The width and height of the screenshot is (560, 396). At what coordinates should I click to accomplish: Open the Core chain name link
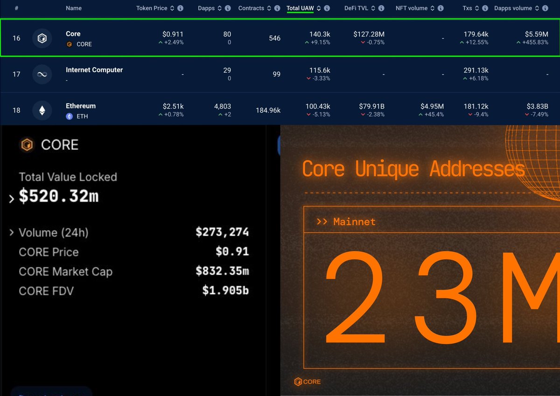point(73,34)
